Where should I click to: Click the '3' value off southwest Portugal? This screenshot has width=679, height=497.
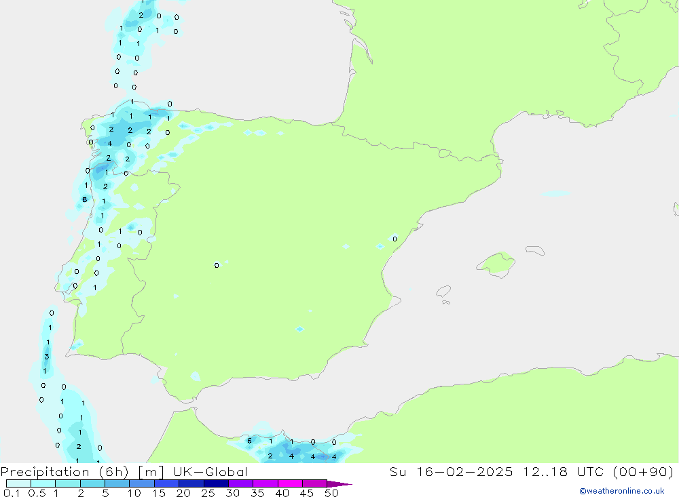46,357
